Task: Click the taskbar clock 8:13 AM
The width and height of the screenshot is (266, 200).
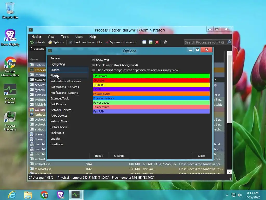Action: pos(253,193)
